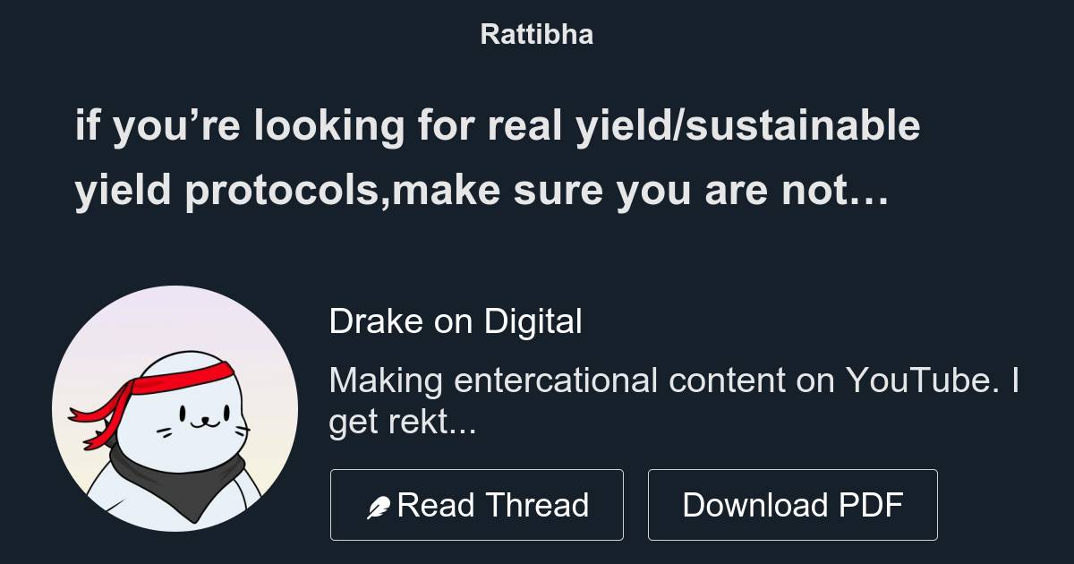Image resolution: width=1074 pixels, height=564 pixels.
Task: Open the thread titled 'if you're looking for real yield'
Action: (x=499, y=126)
